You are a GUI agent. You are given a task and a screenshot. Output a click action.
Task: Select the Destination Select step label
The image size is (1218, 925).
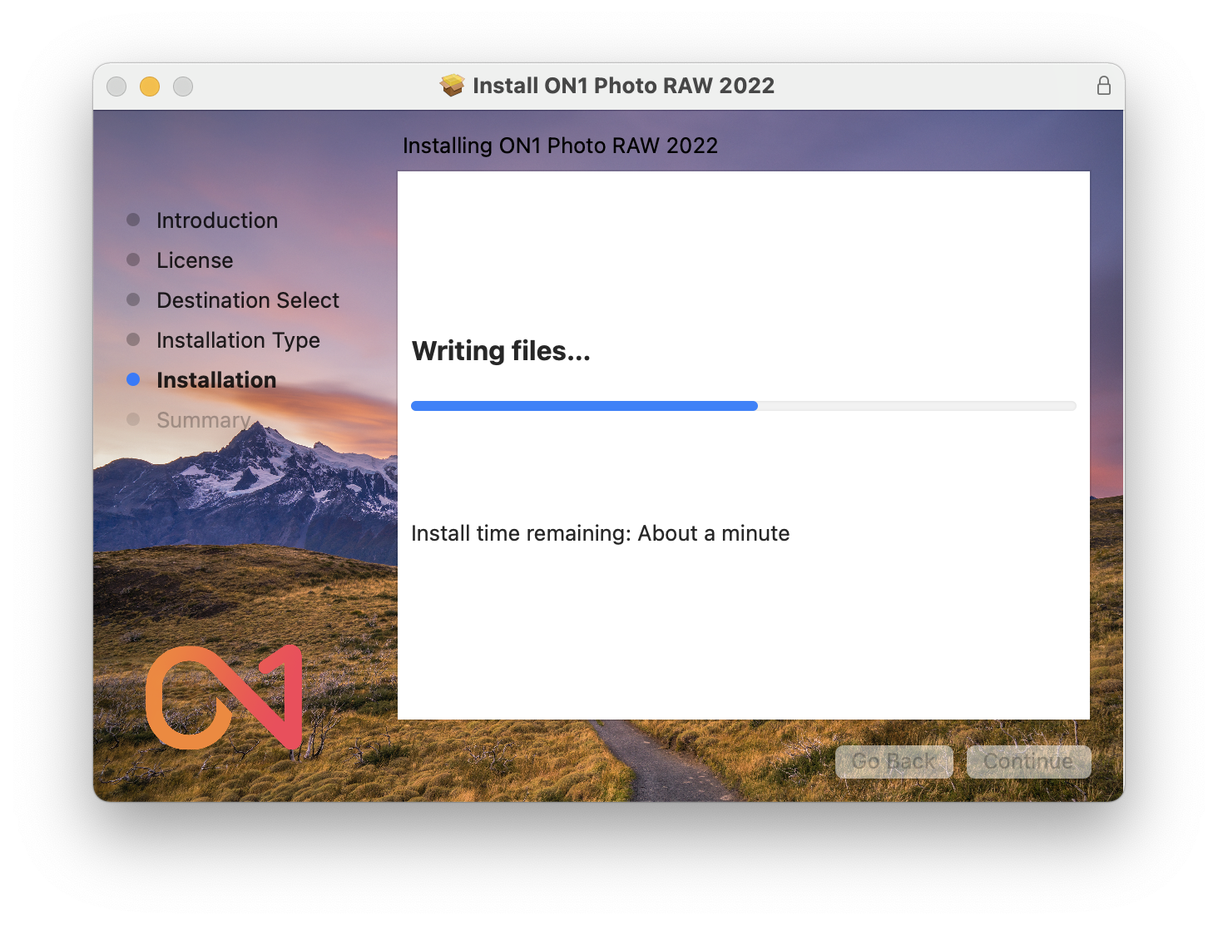click(248, 300)
